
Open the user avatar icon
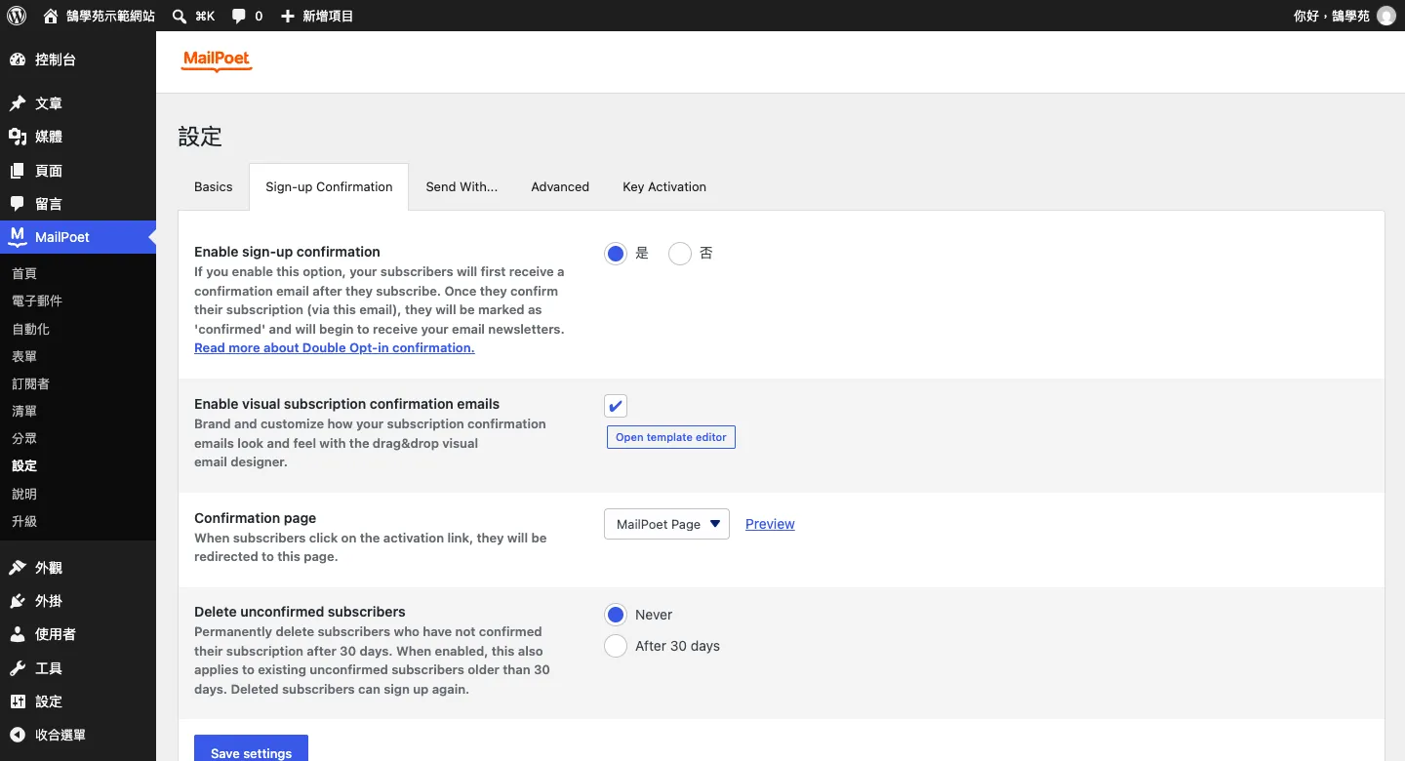[x=1386, y=16]
